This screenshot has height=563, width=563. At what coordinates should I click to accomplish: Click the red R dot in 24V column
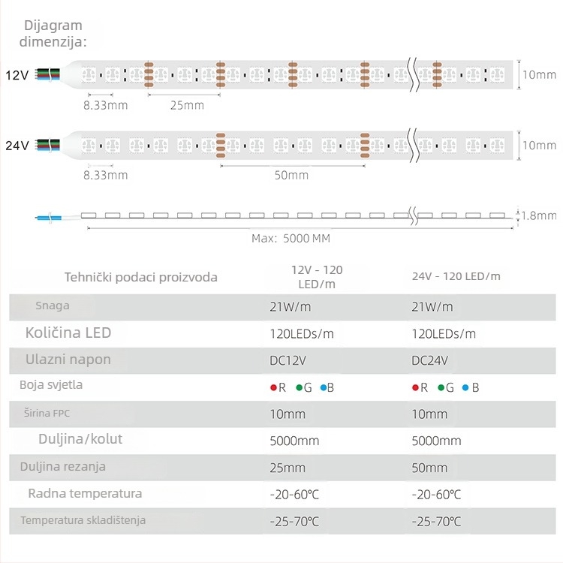click(x=415, y=388)
